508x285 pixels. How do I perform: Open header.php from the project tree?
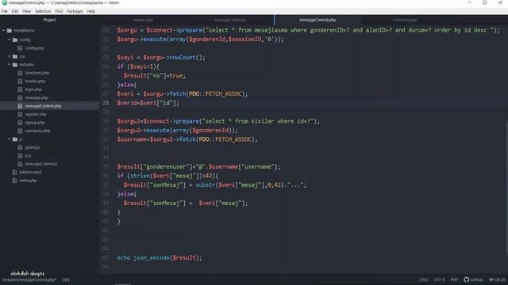coord(35,82)
